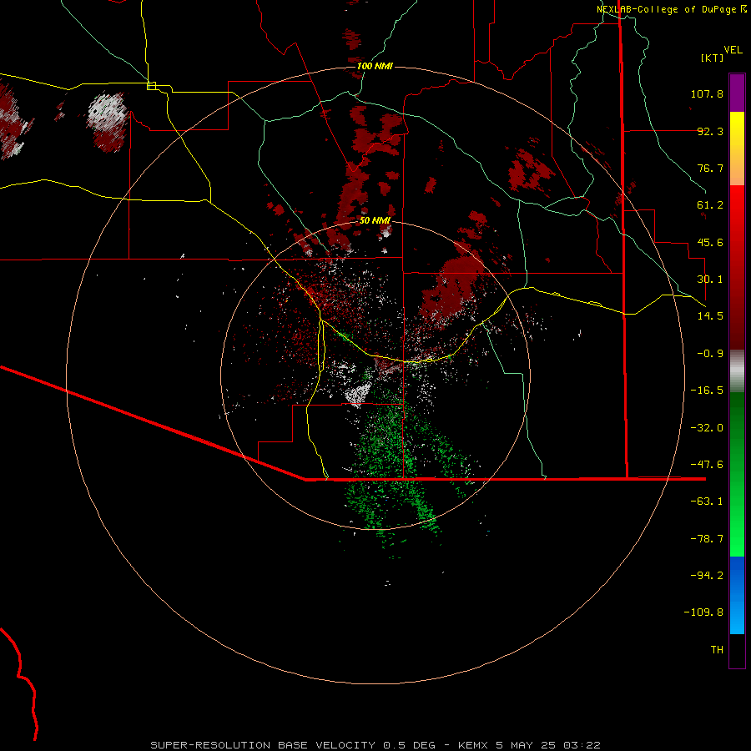751x751 pixels.
Task: Click the [KT] units label
Action: [713, 58]
